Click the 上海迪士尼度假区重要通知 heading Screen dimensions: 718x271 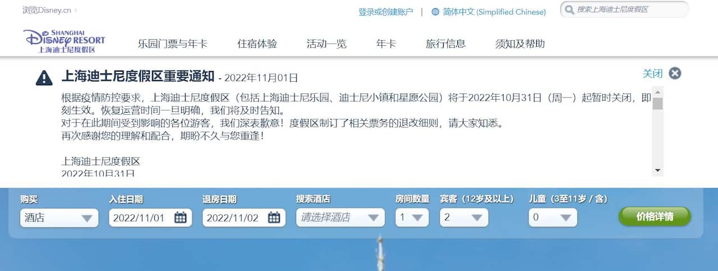[x=138, y=77]
